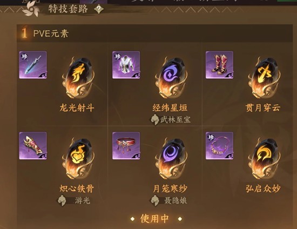Open the 贯月穿云 skill stone
This screenshot has height=229, width=297.
point(265,78)
